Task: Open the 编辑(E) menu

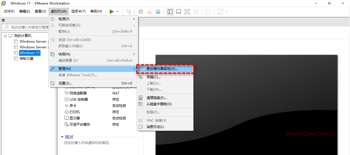Action: 25,11
